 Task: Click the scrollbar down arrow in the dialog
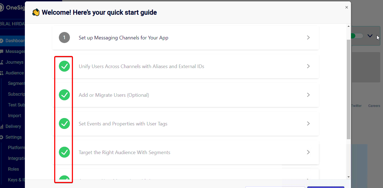348,177
